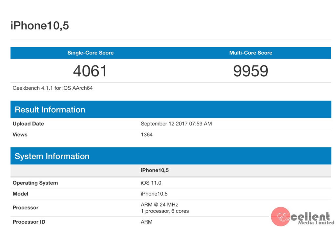Screen dimensions: 336x227
Task: Click the Processor ID row label
Action: coord(29,222)
